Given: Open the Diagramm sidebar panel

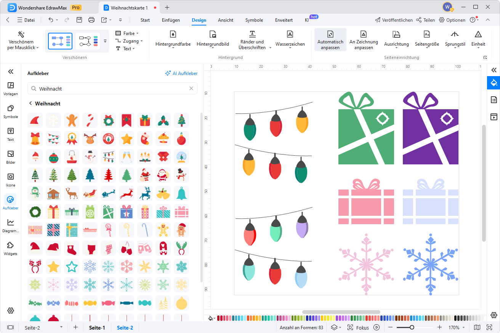Looking at the screenshot, I should 11,225.
